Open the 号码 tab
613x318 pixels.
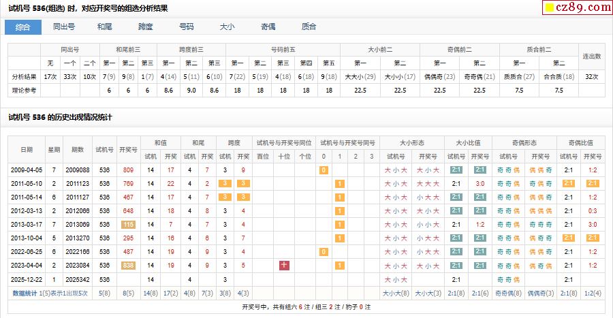(186, 27)
